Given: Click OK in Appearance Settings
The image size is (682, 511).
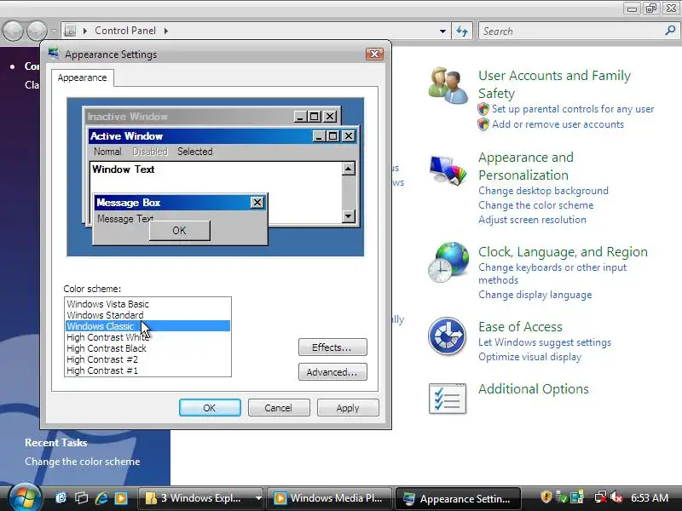Looking at the screenshot, I should pyautogui.click(x=210, y=408).
